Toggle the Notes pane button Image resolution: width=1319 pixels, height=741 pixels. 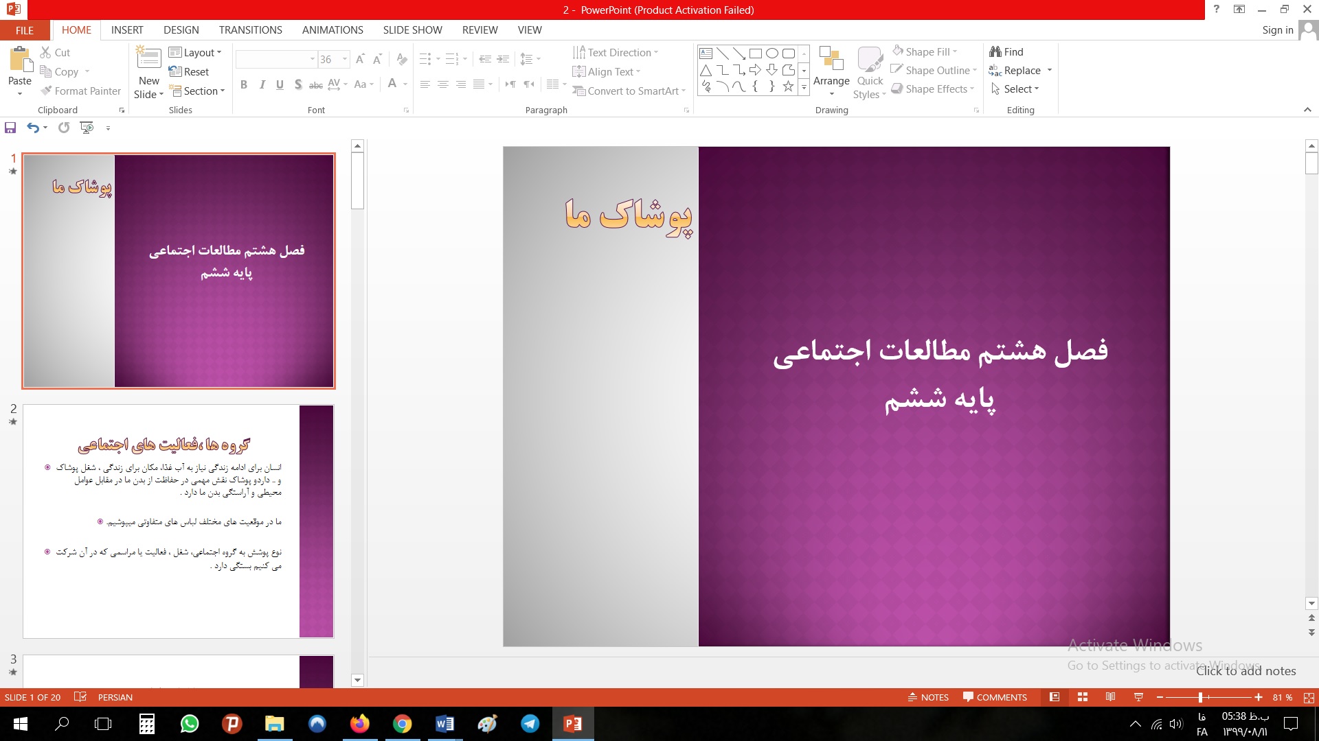point(928,697)
